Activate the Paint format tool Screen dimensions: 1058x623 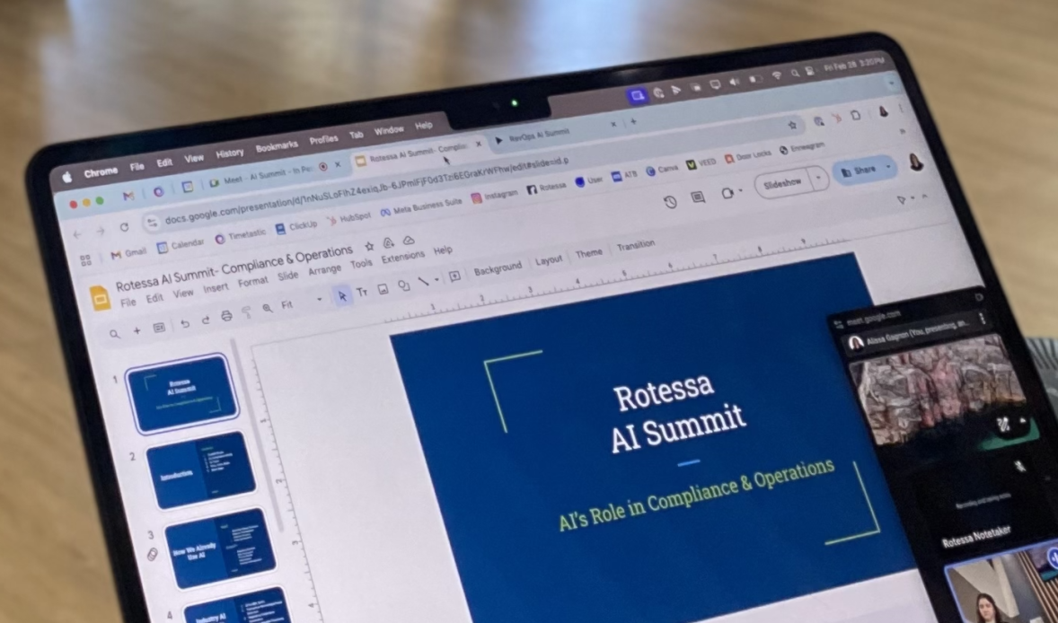[247, 311]
